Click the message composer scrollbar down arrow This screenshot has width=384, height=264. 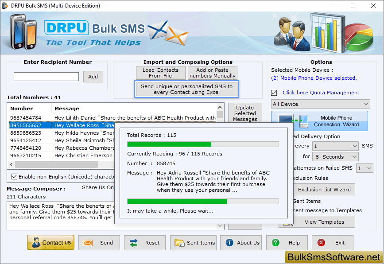click(x=220, y=226)
